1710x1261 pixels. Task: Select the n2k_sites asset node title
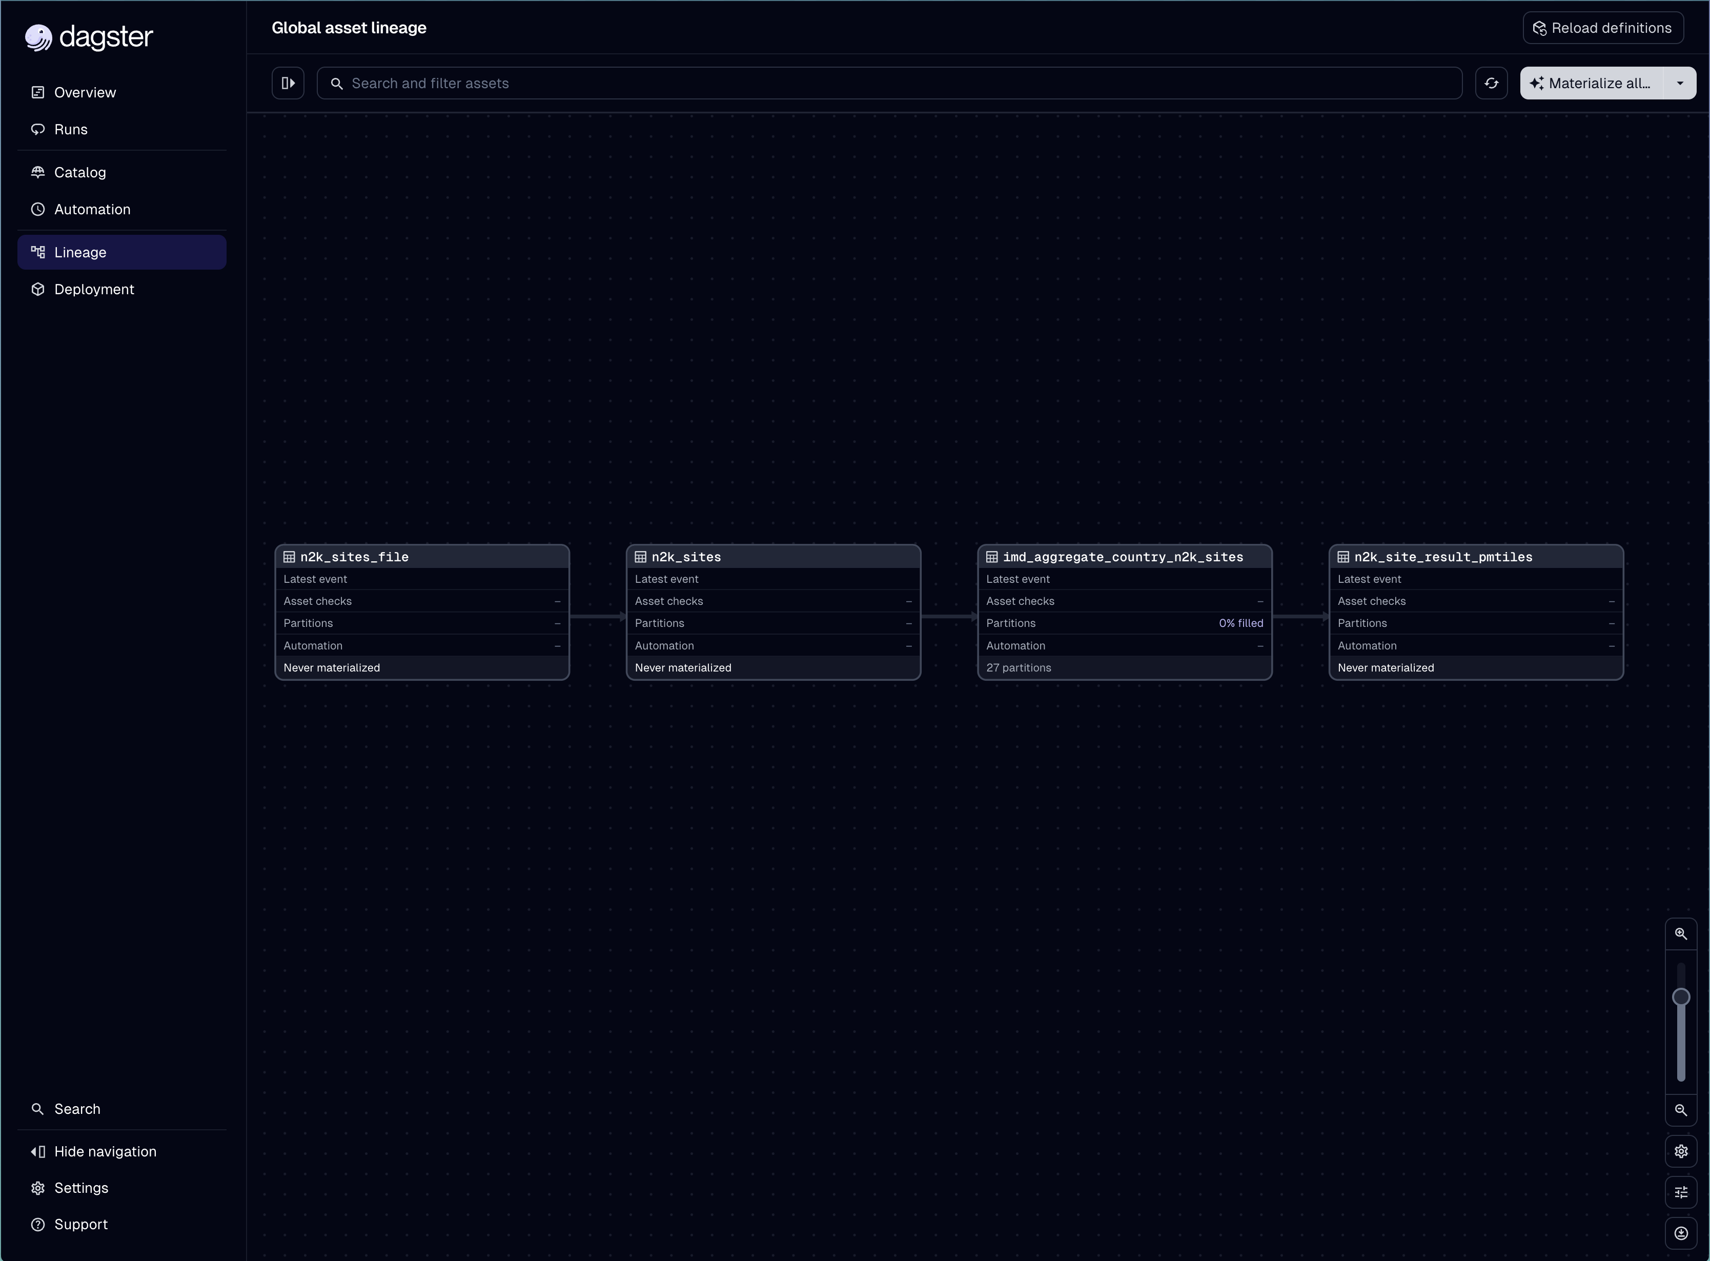(x=686, y=557)
